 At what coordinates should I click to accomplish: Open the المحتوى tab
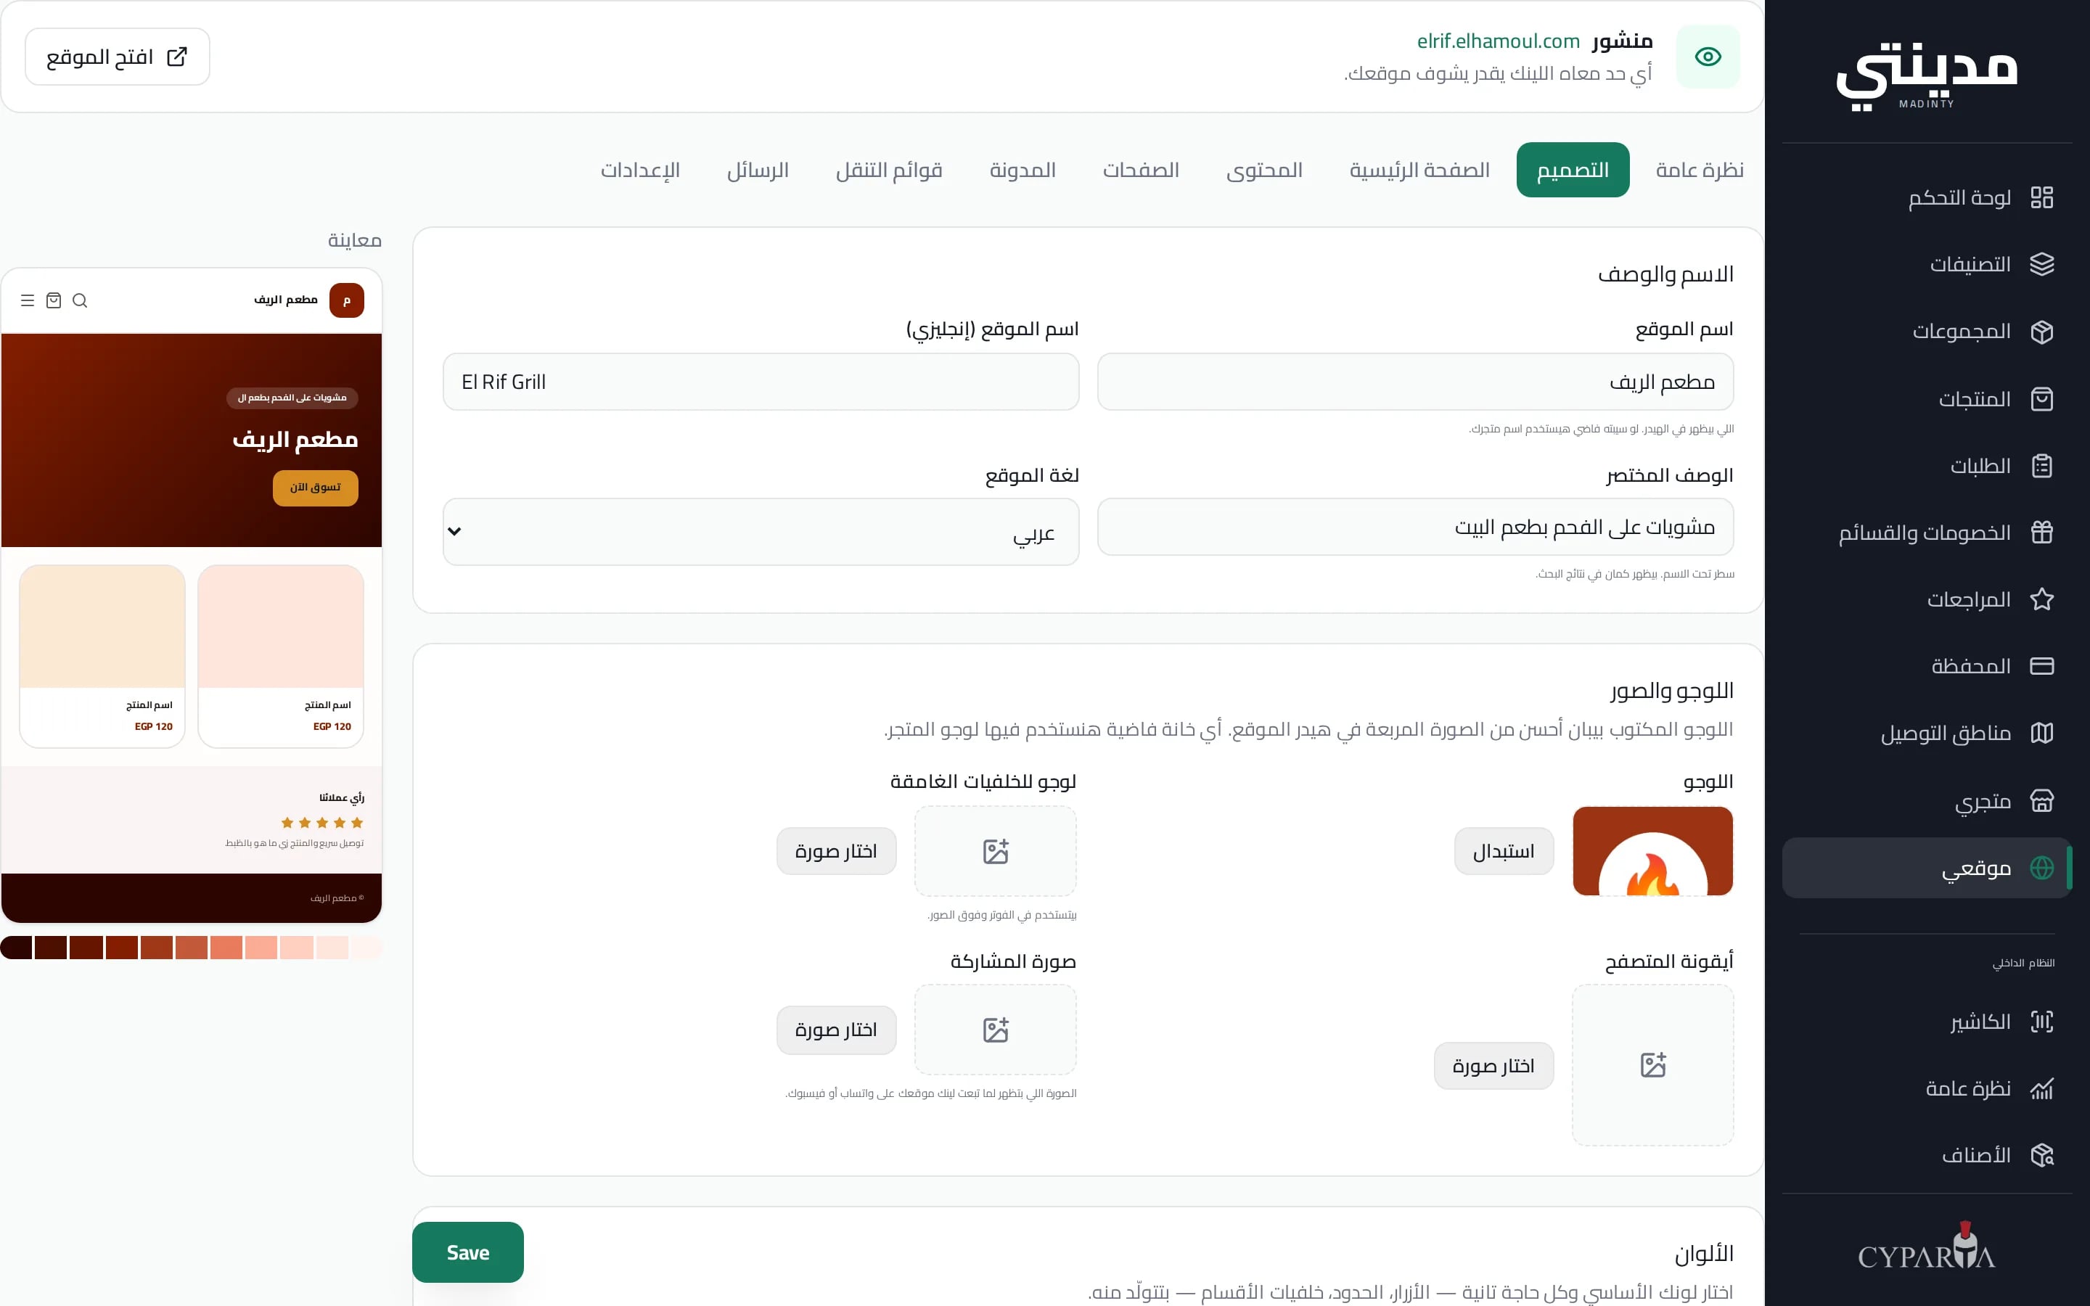click(x=1264, y=171)
